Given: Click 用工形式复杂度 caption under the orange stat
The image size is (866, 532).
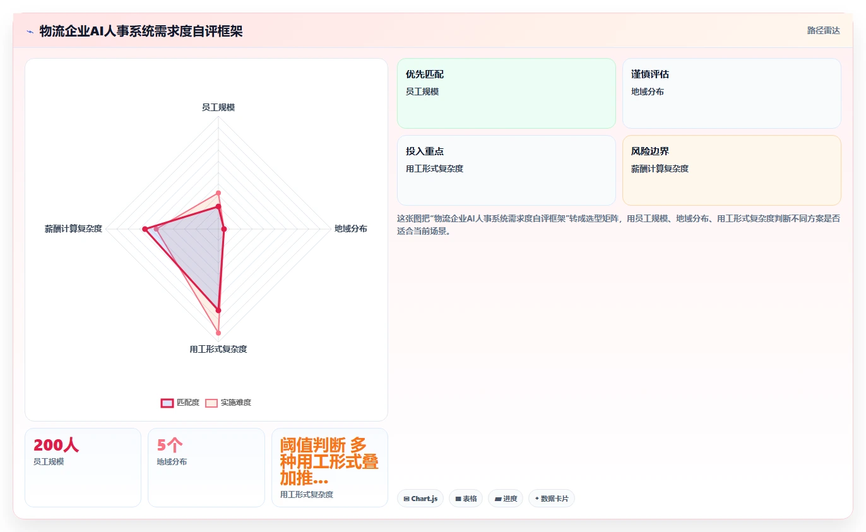Looking at the screenshot, I should click(x=307, y=495).
